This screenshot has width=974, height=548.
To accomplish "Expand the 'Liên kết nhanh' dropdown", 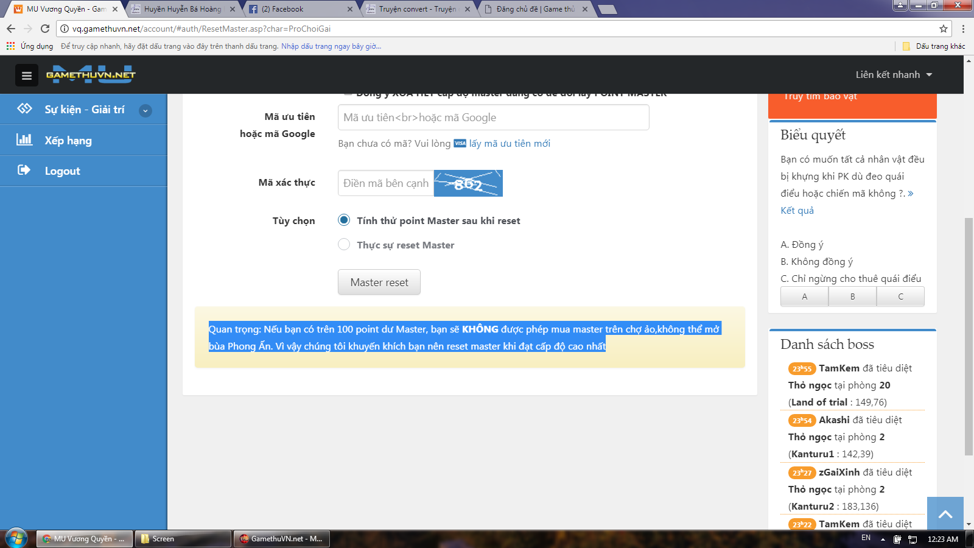I will tap(894, 75).
